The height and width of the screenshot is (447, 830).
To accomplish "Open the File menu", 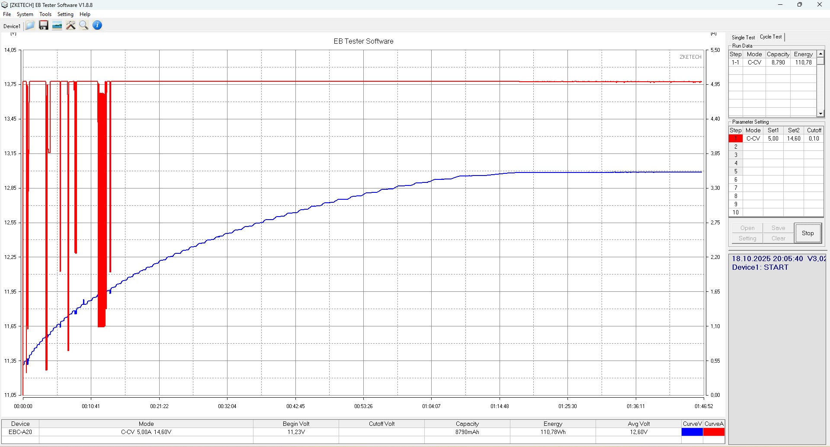I will point(7,14).
